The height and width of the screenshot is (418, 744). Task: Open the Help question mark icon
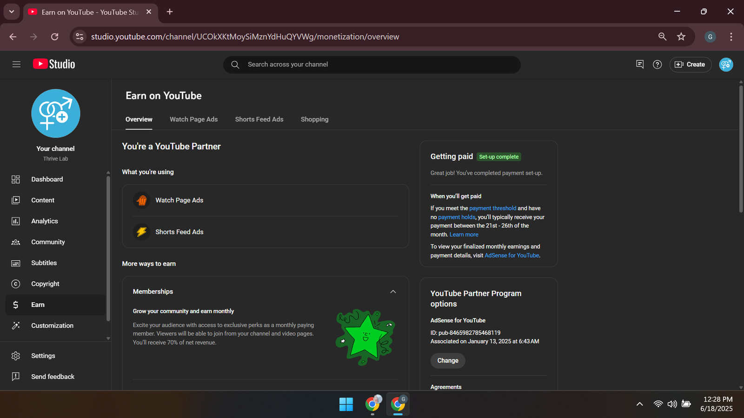[657, 65]
